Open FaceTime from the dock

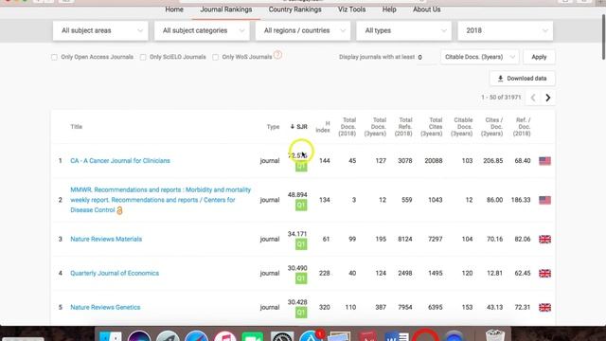click(253, 336)
